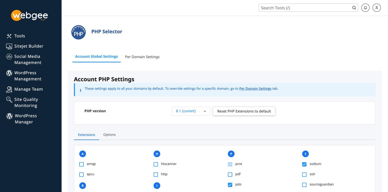Uncheck the pdo extension checkbox
Viewport: 388px width, 192px height.
230,185
